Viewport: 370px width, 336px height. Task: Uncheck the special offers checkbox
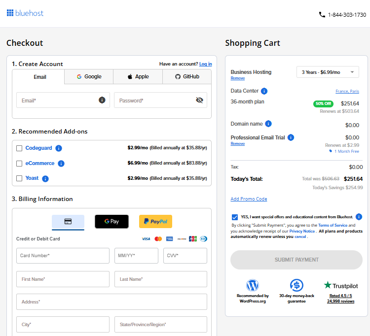(x=235, y=217)
